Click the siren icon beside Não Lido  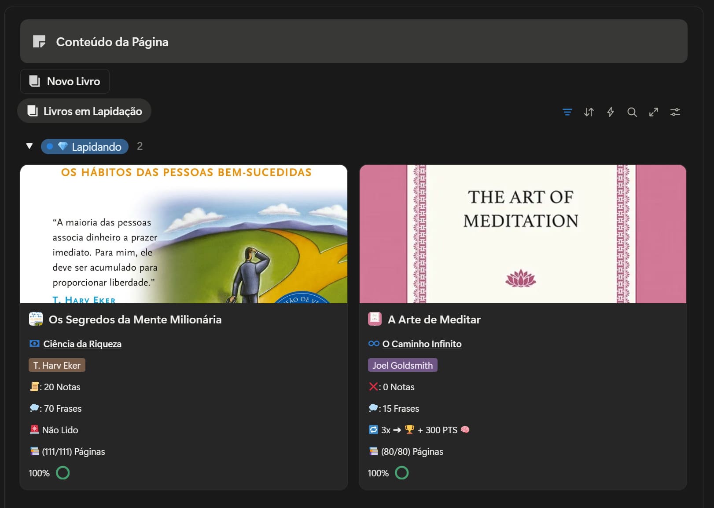click(34, 430)
